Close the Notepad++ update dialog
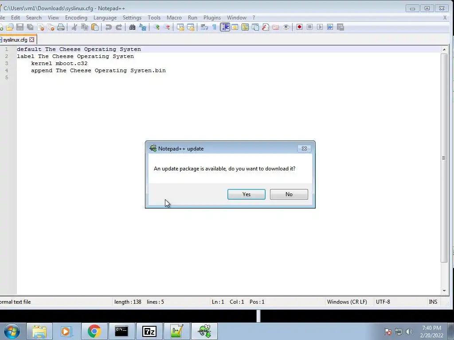Screen dimensions: 454x340 (304, 148)
